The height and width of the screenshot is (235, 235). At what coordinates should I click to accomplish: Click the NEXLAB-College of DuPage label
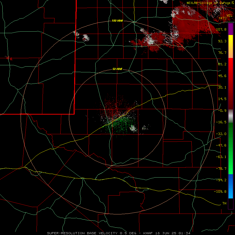tap(209, 3)
